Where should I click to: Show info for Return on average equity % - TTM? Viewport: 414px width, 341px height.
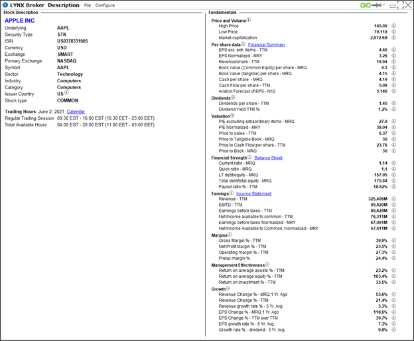[x=393, y=276]
